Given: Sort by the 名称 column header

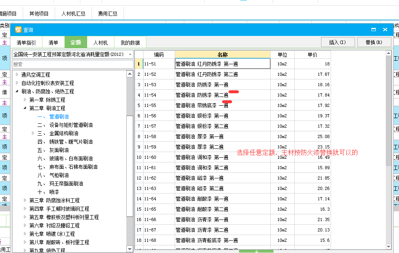Looking at the screenshot, I should tap(223, 55).
